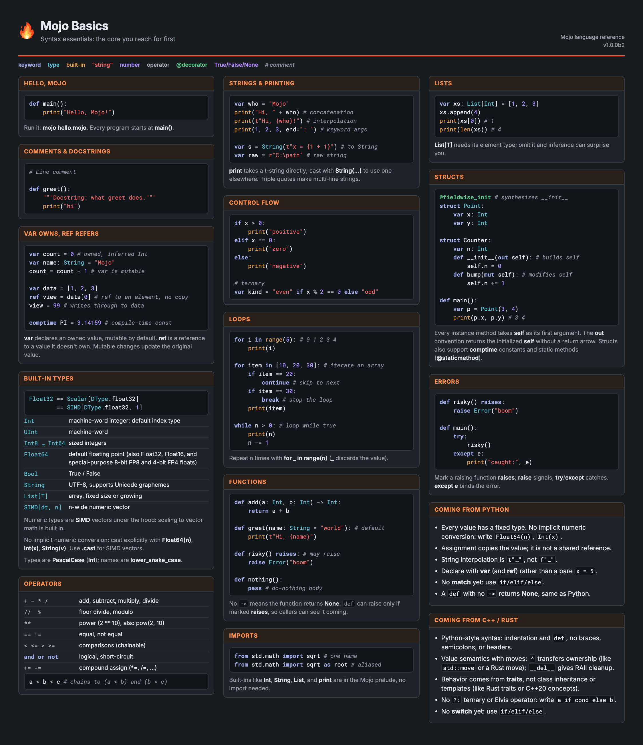643x745 pixels.
Task: Click the 'a if cond else b' snippet
Action: (585, 700)
